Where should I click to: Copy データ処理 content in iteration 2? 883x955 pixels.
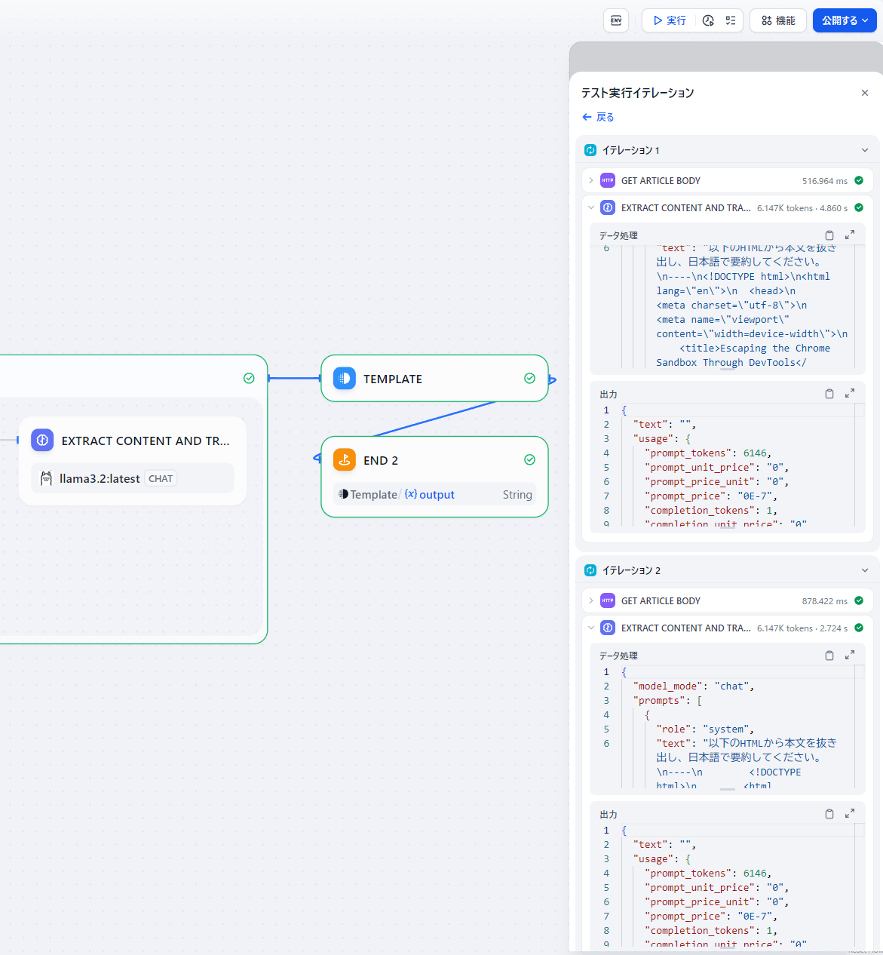[829, 656]
